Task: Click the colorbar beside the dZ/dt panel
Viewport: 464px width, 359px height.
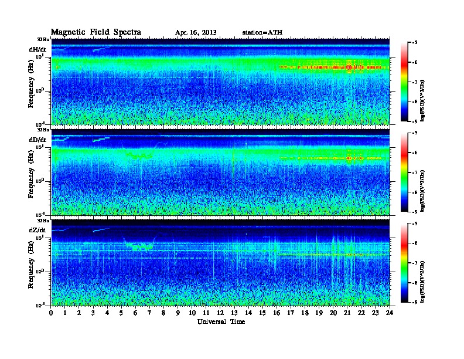Action: point(404,263)
